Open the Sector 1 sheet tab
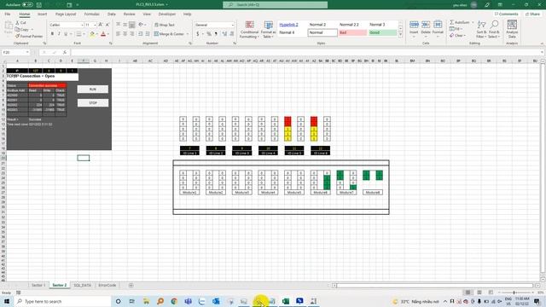 point(38,285)
